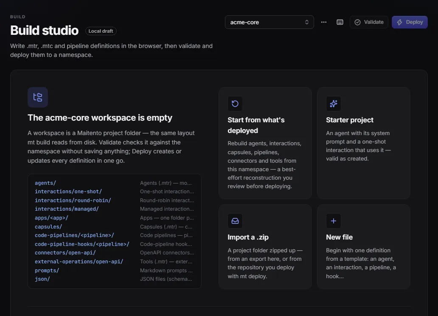Click the json/ path
Screen dimensions: 438x316
coord(42,279)
